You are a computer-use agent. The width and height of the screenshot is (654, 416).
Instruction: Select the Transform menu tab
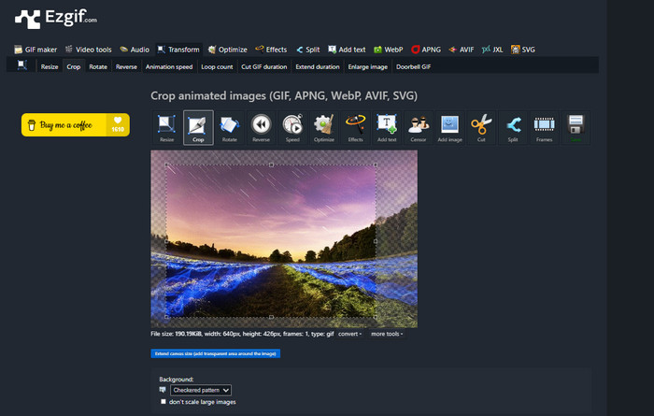pyautogui.click(x=178, y=50)
